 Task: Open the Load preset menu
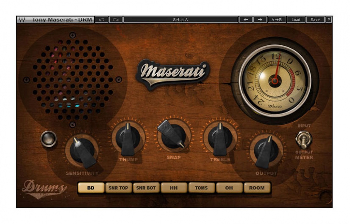(296, 20)
